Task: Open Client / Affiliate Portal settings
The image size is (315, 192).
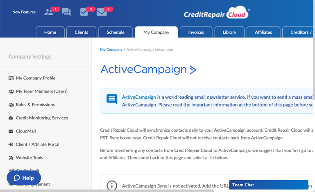Action: click(x=37, y=144)
